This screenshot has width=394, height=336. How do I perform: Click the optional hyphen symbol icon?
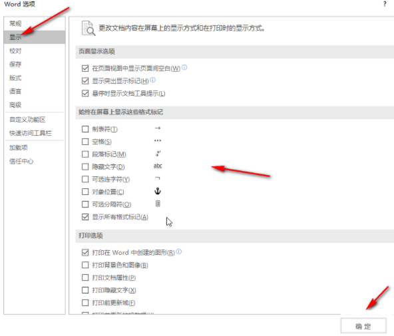(x=158, y=178)
